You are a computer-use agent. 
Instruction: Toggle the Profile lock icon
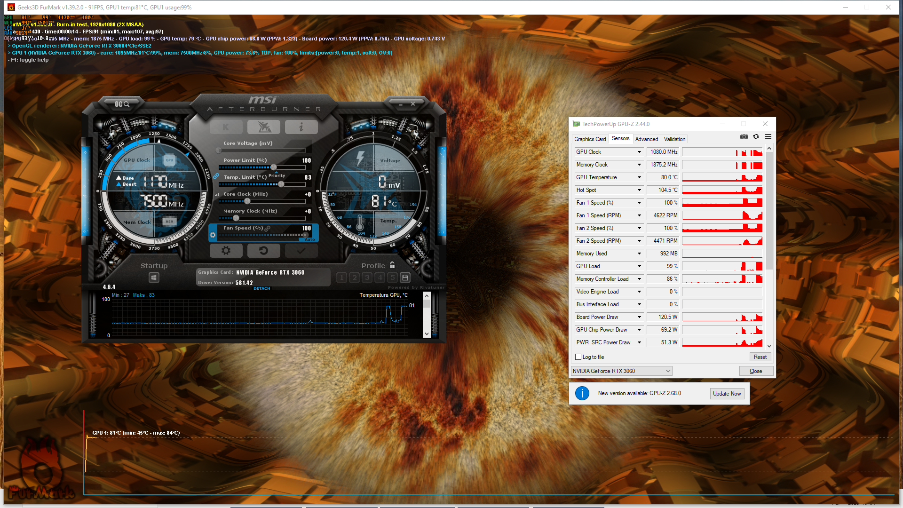[392, 265]
